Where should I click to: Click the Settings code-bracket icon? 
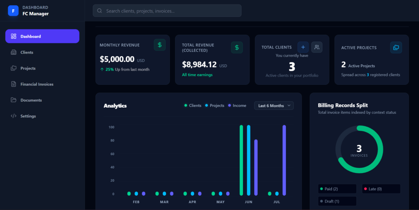click(x=14, y=116)
